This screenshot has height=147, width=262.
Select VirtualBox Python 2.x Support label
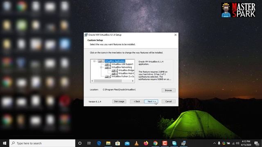(x=123, y=76)
